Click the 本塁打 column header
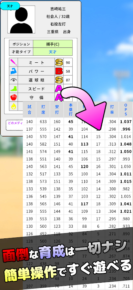Viewport: 133px width, 290px height. [x=71, y=109]
